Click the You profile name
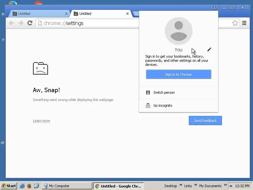This screenshot has height=190, width=253. pyautogui.click(x=178, y=50)
